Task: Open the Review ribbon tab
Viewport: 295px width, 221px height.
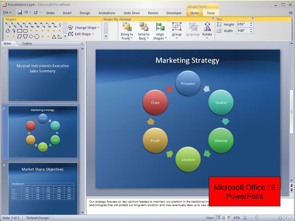Action: tap(153, 13)
